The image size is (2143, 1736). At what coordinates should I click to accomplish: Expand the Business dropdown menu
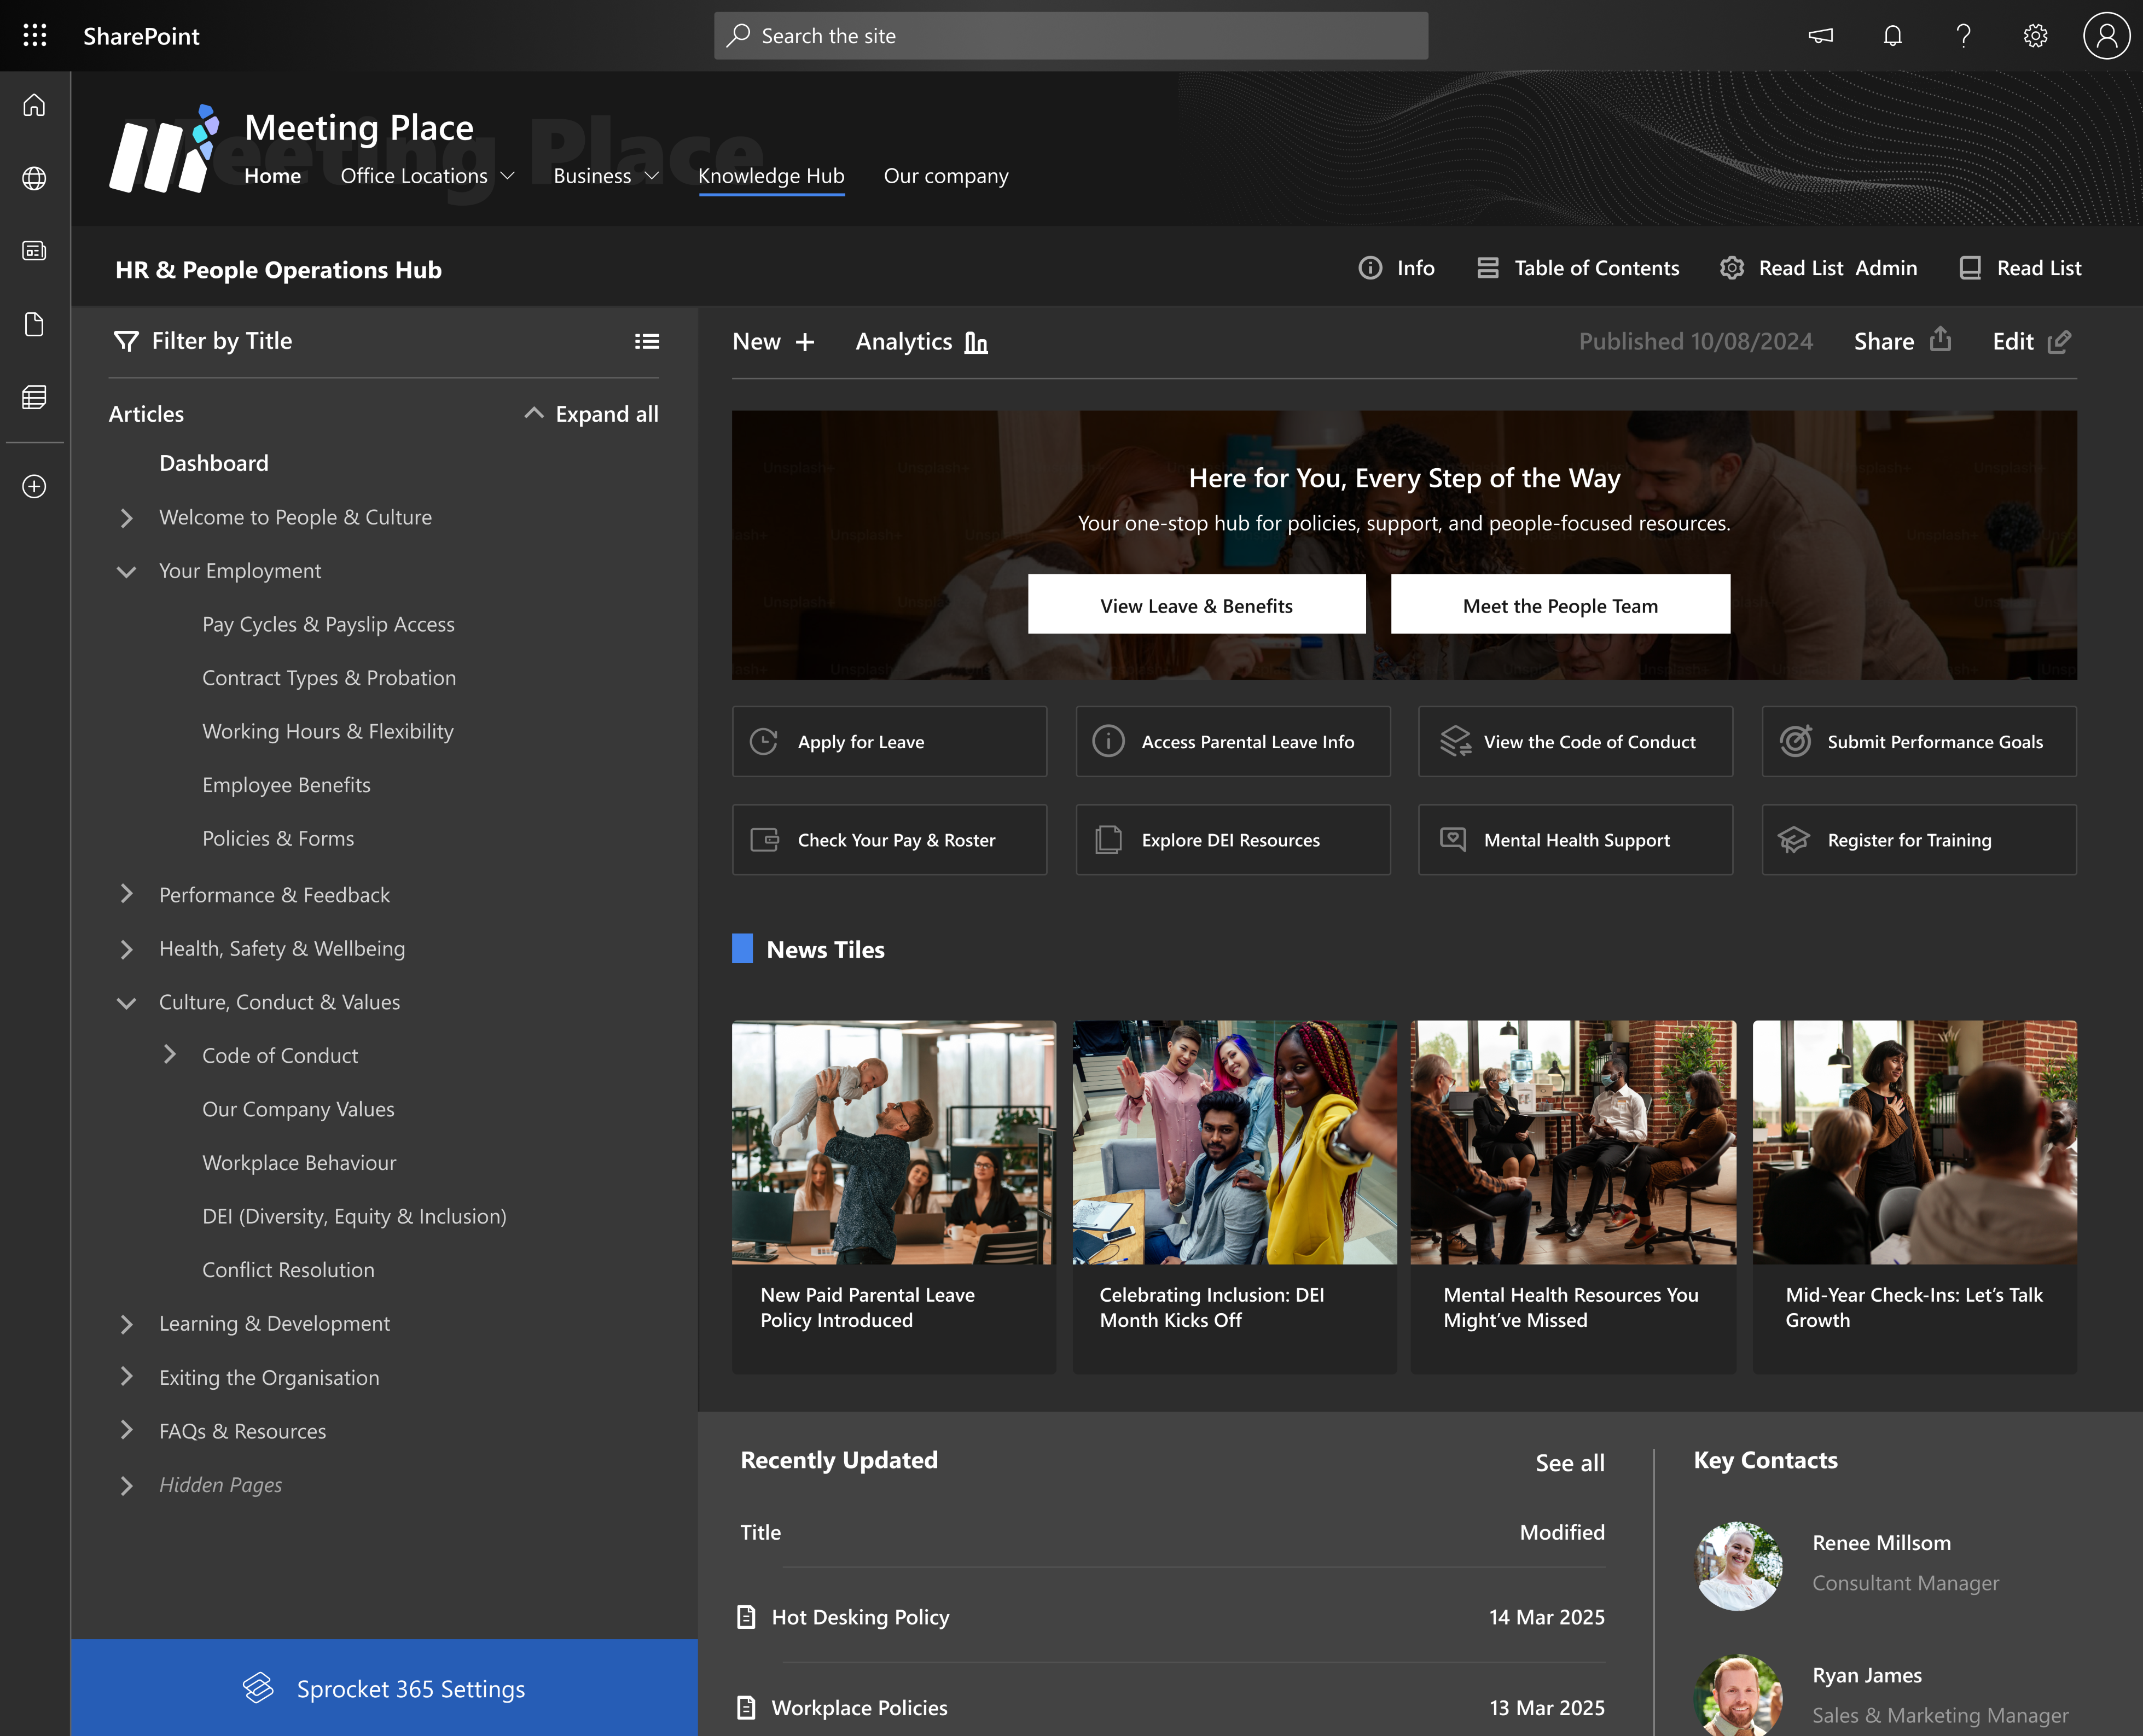652,176
